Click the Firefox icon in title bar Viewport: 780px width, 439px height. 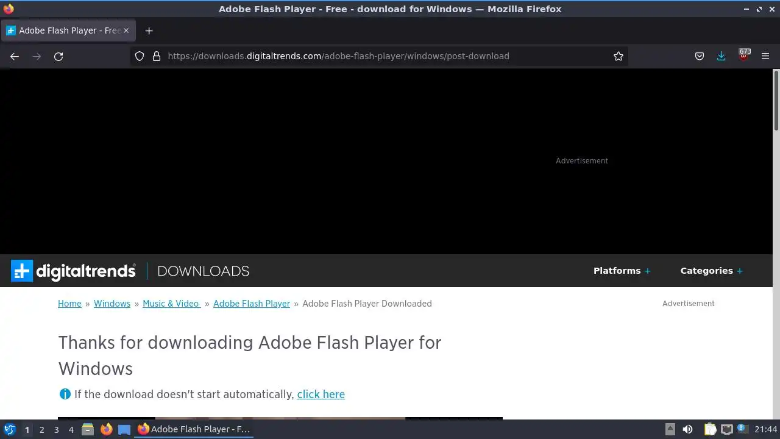point(9,9)
